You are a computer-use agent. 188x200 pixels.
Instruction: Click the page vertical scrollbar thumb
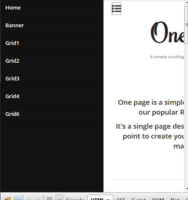186,25
